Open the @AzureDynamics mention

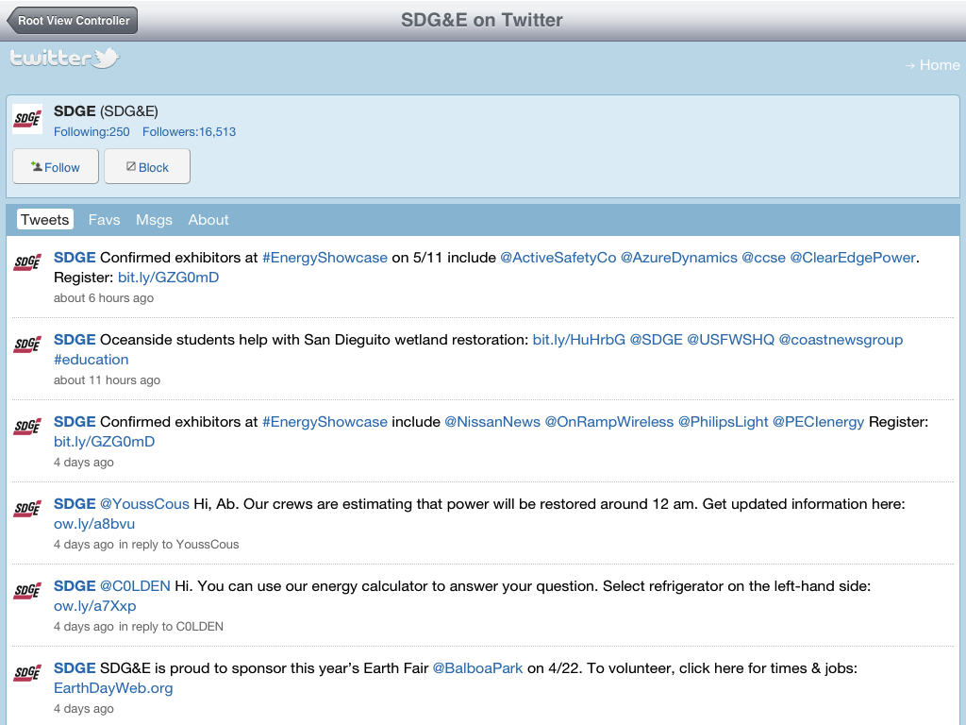[679, 258]
